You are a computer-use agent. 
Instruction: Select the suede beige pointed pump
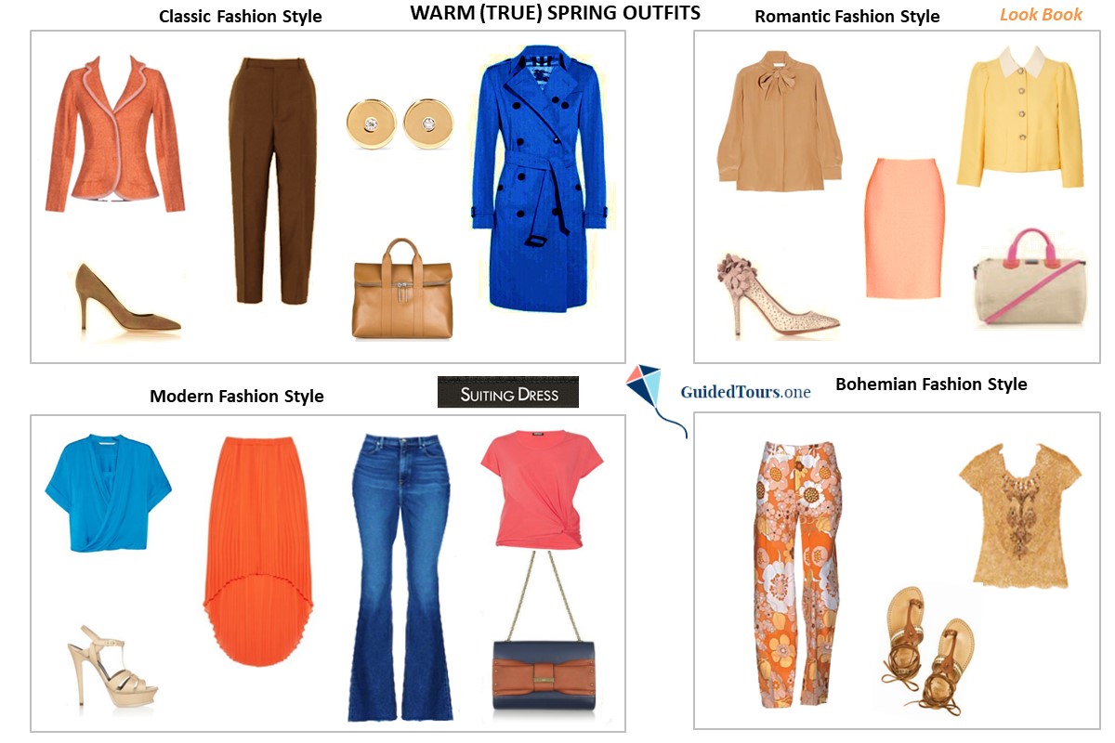(127, 297)
